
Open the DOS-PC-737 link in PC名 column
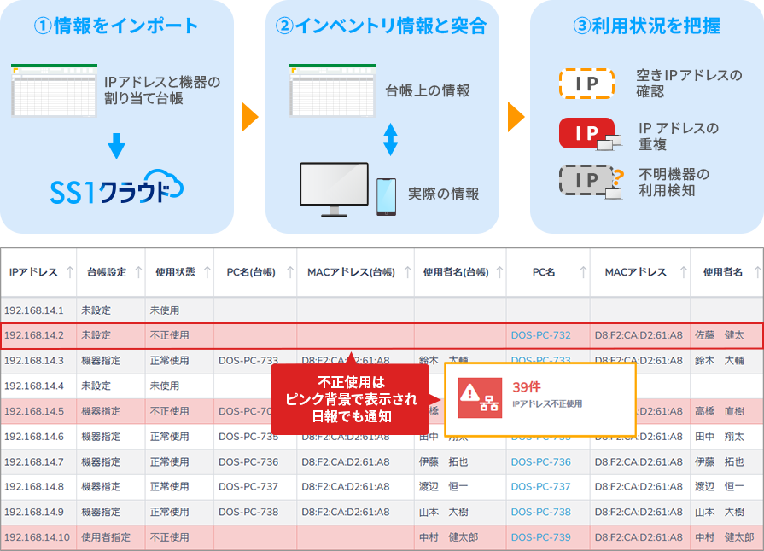coord(541,487)
